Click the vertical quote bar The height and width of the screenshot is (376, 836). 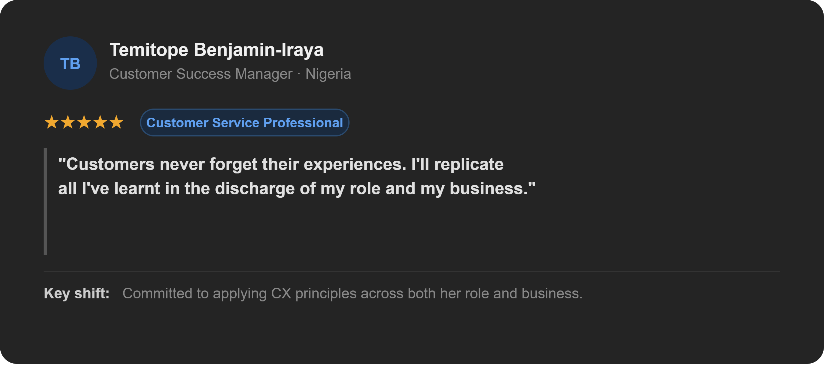point(45,201)
